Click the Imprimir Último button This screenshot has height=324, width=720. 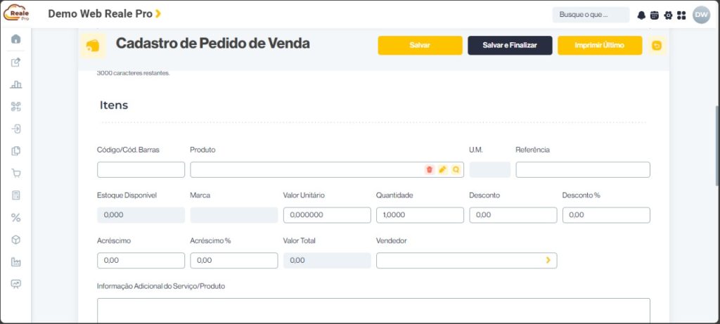point(600,46)
